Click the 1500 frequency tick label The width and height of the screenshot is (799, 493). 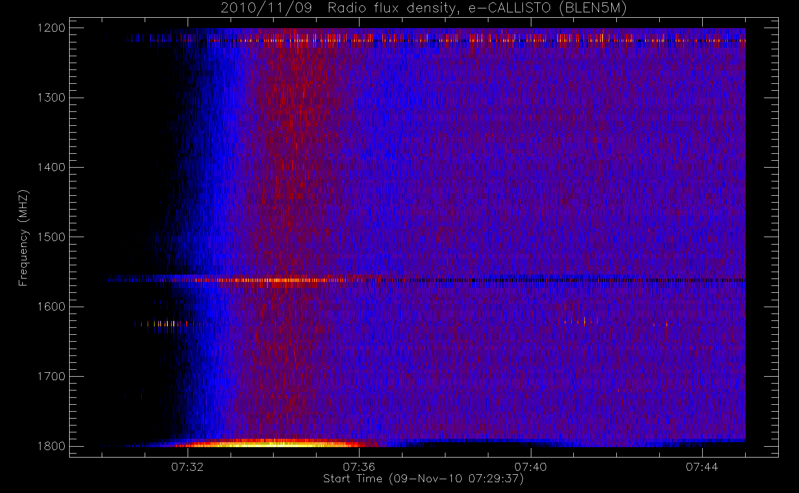pos(51,237)
